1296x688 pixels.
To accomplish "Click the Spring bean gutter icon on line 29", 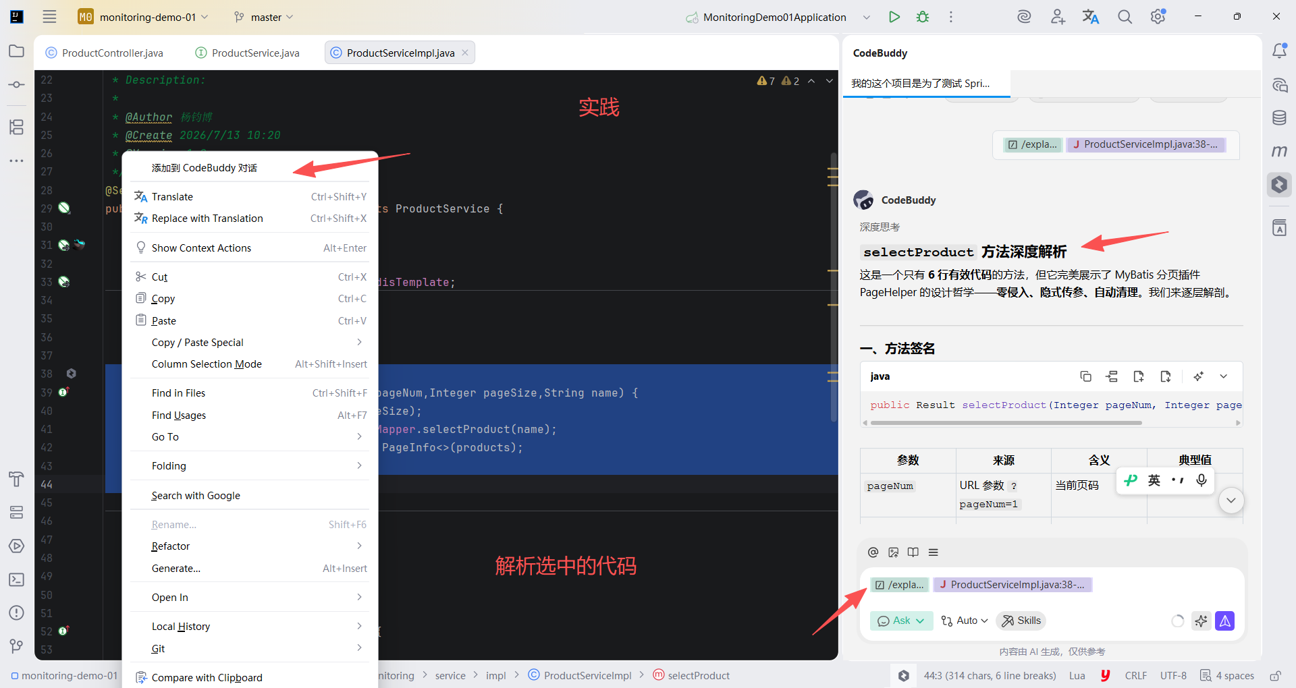I will (64, 208).
